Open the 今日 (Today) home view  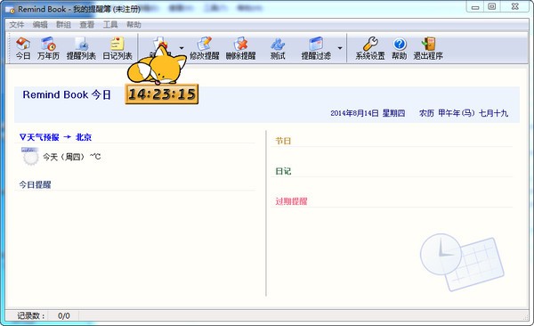pyautogui.click(x=23, y=48)
